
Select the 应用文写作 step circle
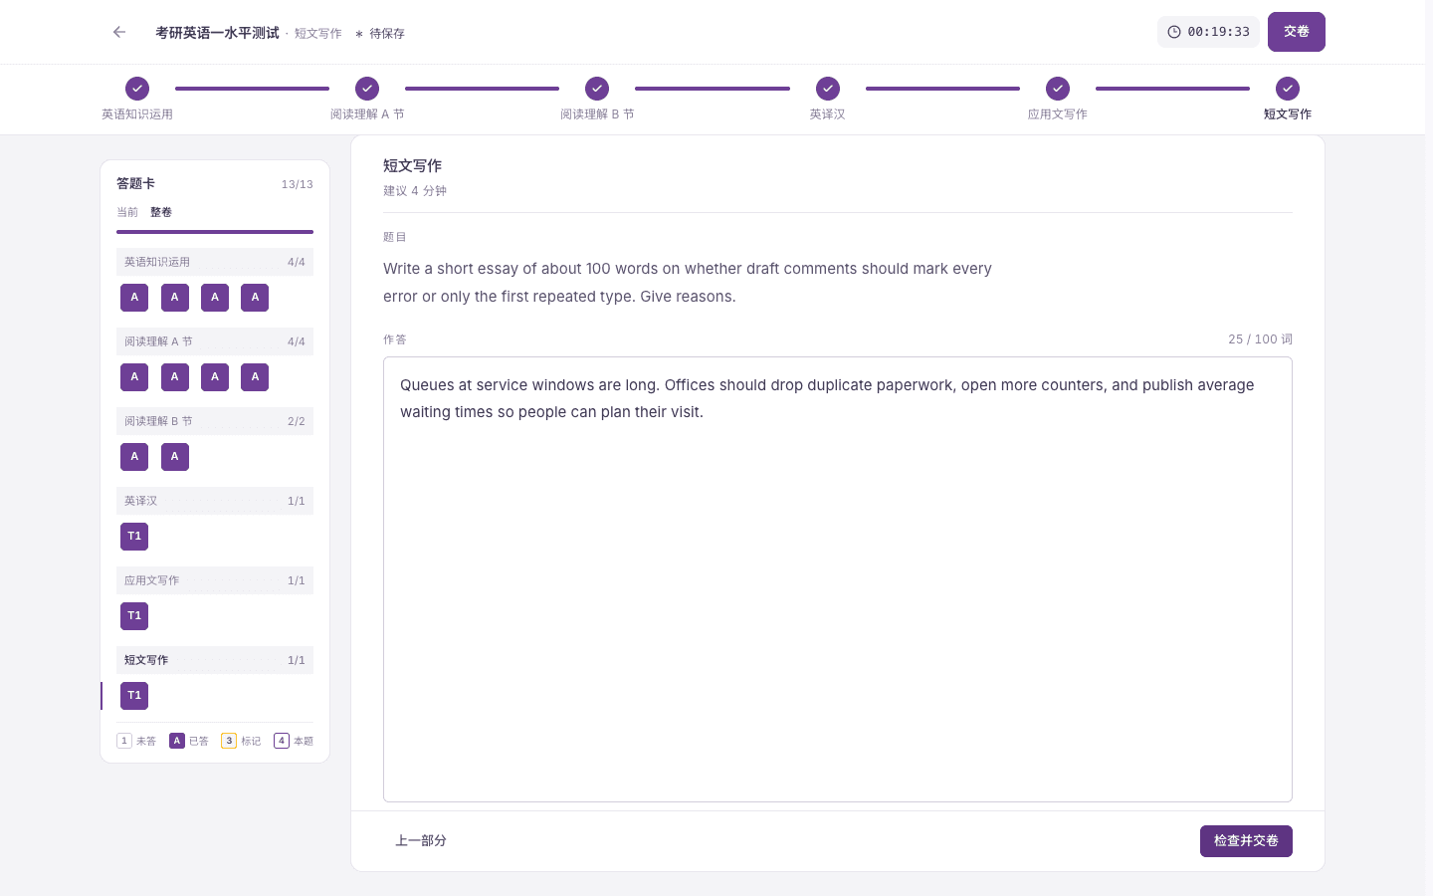tap(1058, 89)
